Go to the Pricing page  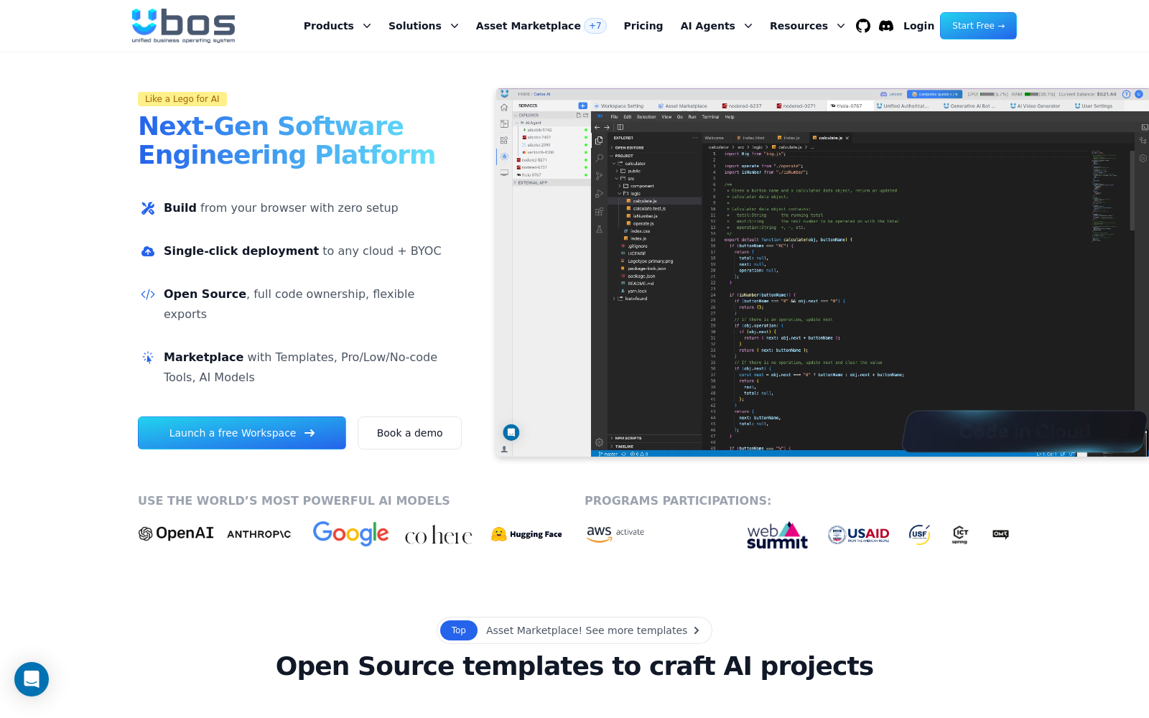pos(643,26)
